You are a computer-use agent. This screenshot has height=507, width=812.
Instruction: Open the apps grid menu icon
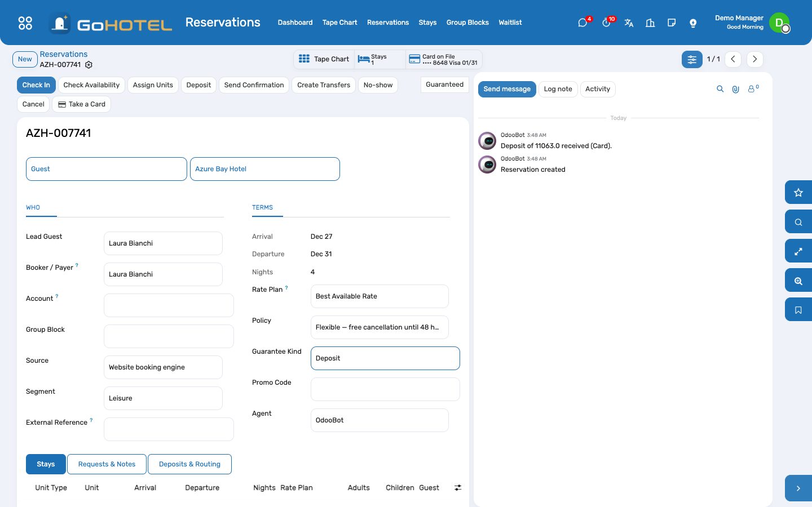25,23
